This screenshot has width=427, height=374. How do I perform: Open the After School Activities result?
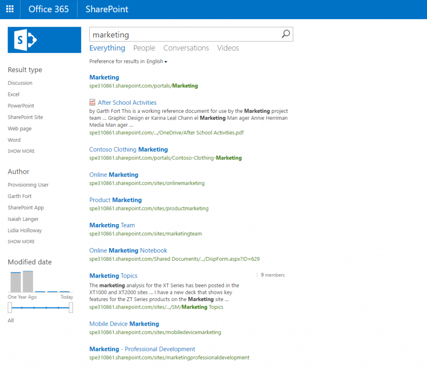[x=127, y=102]
